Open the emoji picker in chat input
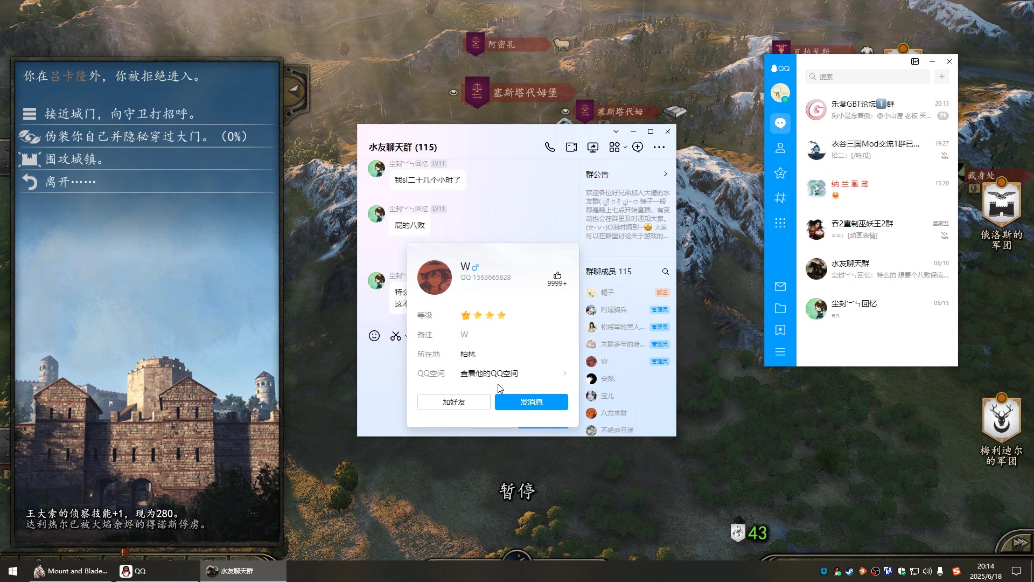Viewport: 1034px width, 582px height. click(x=374, y=336)
